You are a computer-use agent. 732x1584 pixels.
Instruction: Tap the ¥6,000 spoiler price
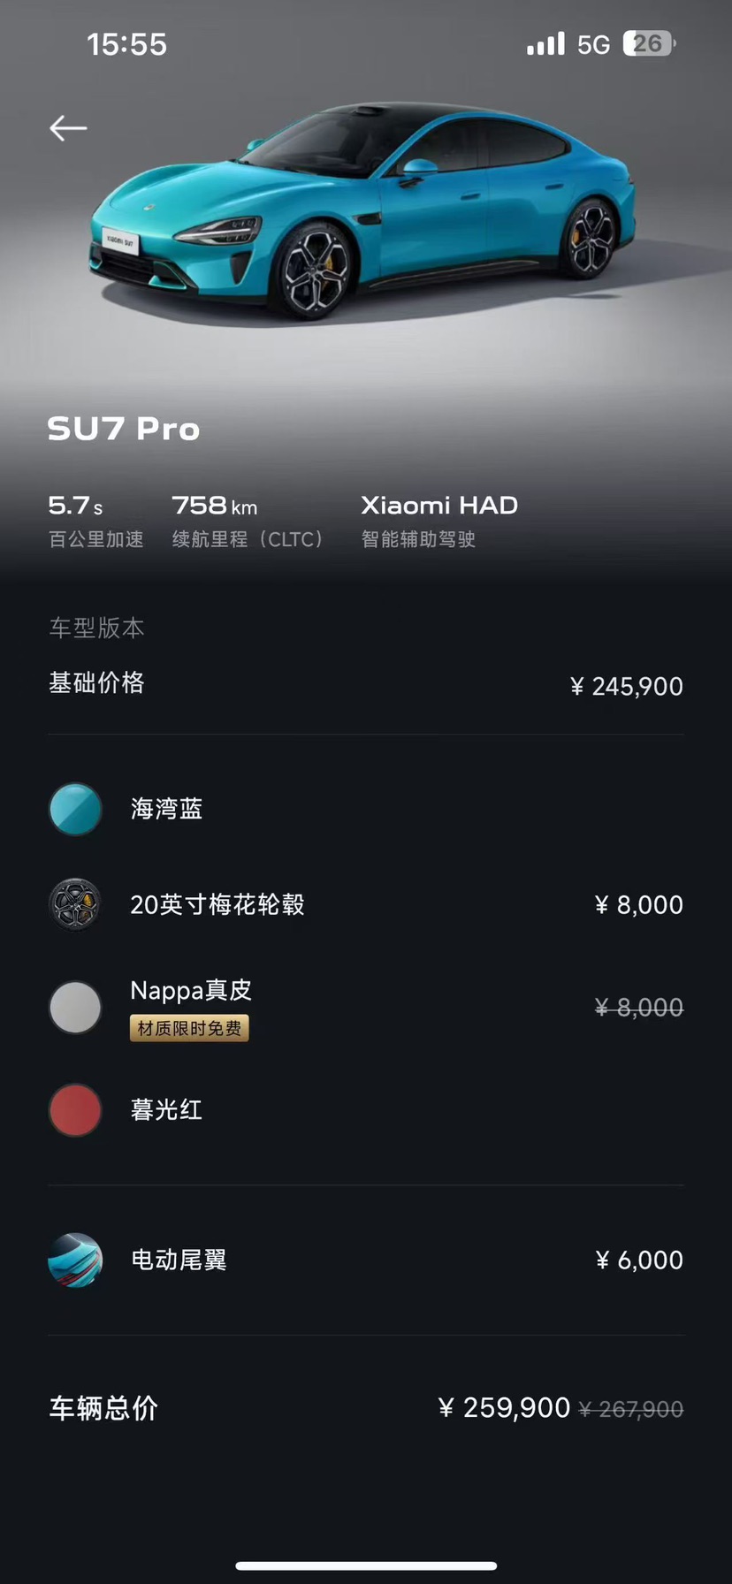coord(639,1260)
